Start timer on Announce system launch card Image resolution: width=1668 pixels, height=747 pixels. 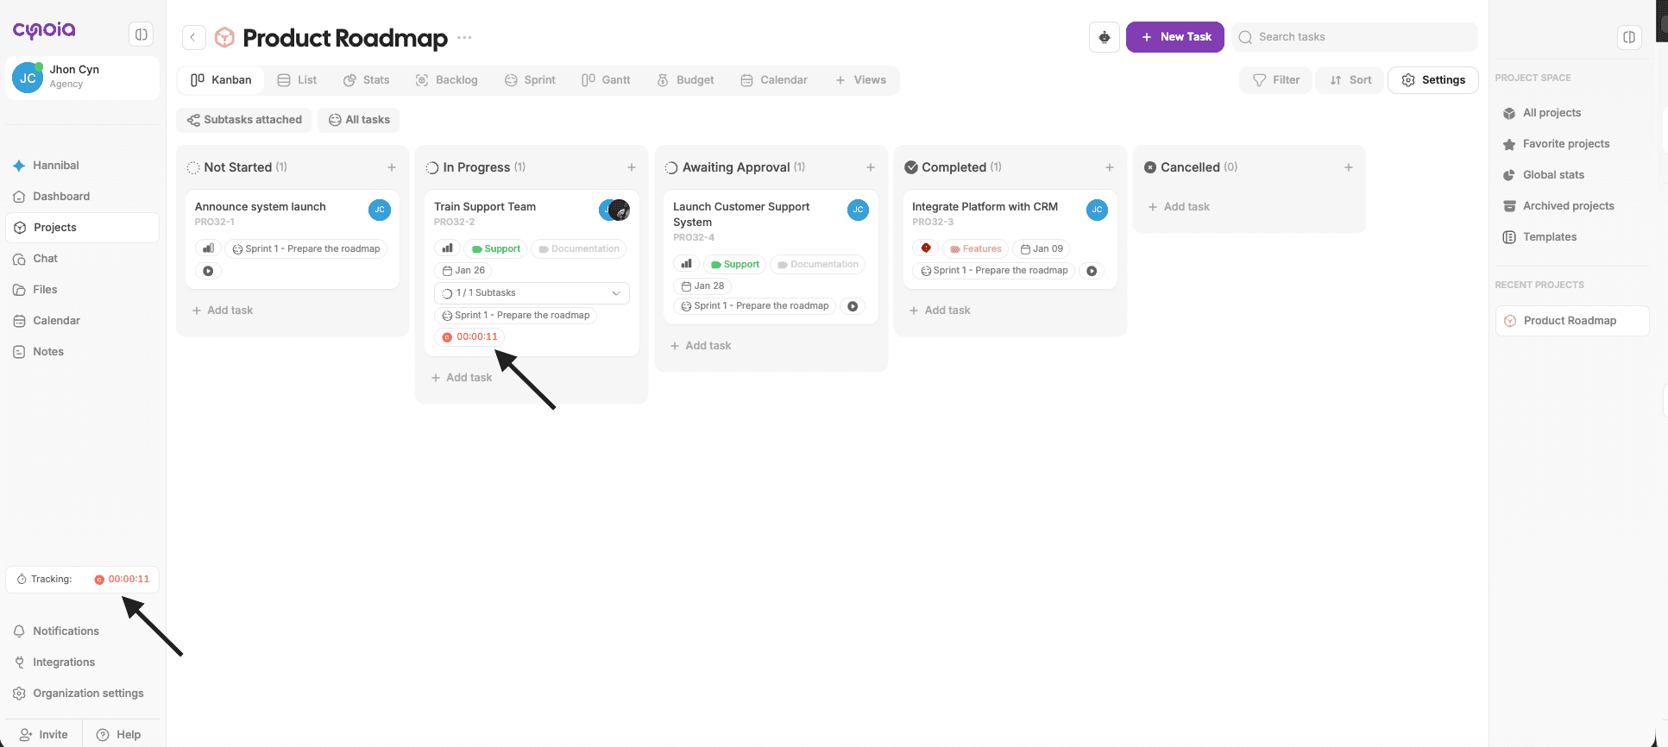click(208, 271)
